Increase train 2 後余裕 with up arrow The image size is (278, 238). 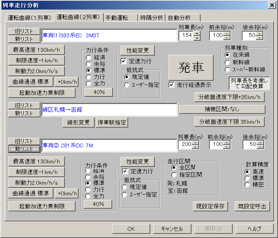[x=260, y=142]
